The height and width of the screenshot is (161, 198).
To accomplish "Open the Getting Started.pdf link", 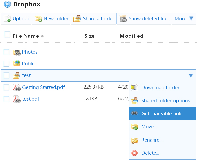I will (x=44, y=87).
